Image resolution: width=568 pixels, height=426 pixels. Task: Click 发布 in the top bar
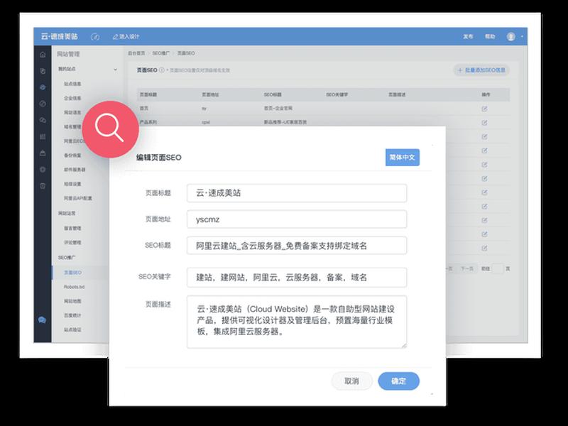pos(468,37)
